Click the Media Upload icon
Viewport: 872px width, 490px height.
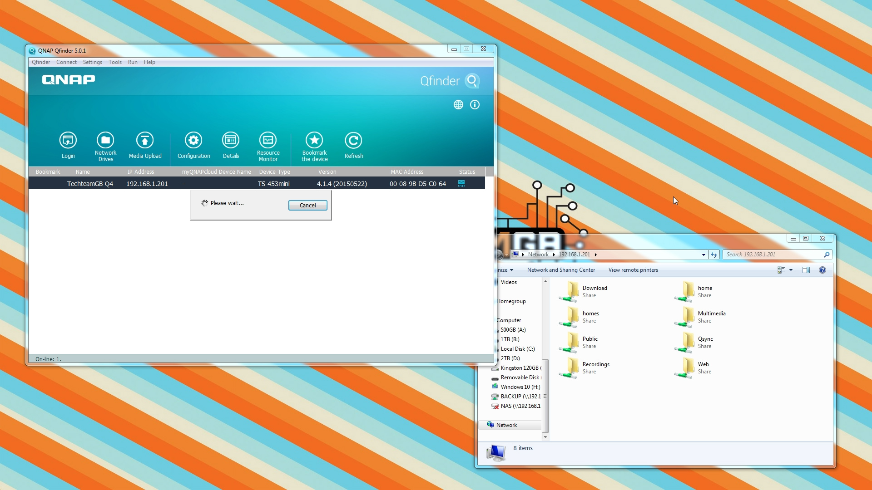coord(145,141)
